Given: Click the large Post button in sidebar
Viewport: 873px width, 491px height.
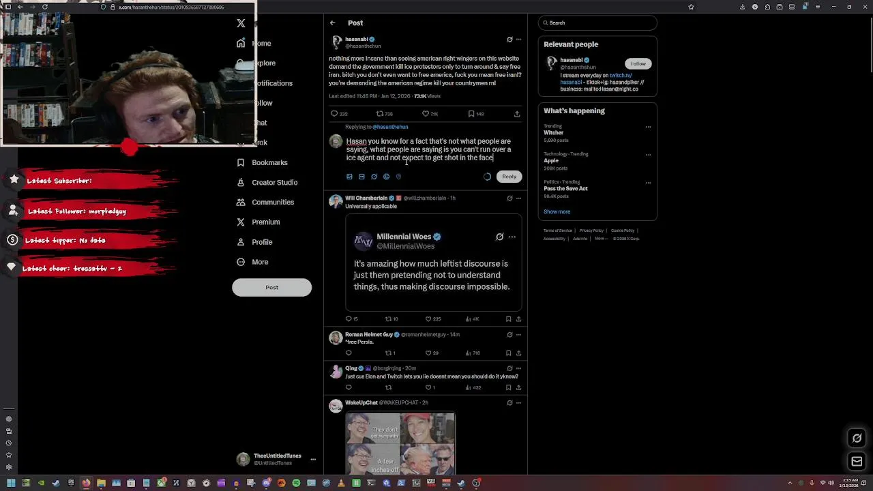Looking at the screenshot, I should (x=271, y=287).
